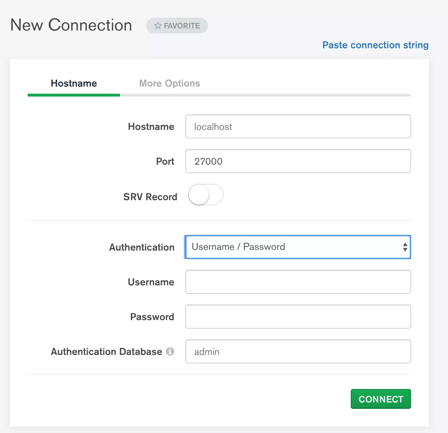
Task: Click the Username field label
Action: click(151, 282)
